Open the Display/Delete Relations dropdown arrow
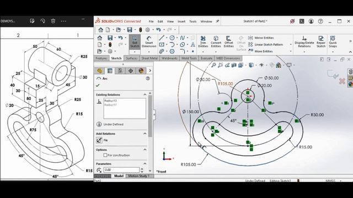 [304, 52]
